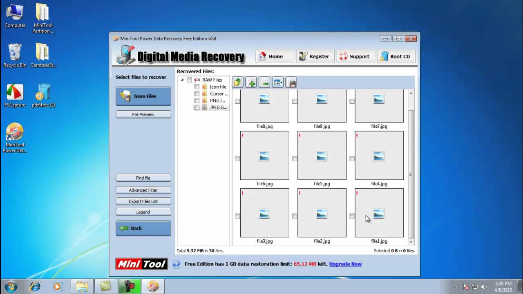Click the File Preview button
The width and height of the screenshot is (523, 294).
click(143, 114)
